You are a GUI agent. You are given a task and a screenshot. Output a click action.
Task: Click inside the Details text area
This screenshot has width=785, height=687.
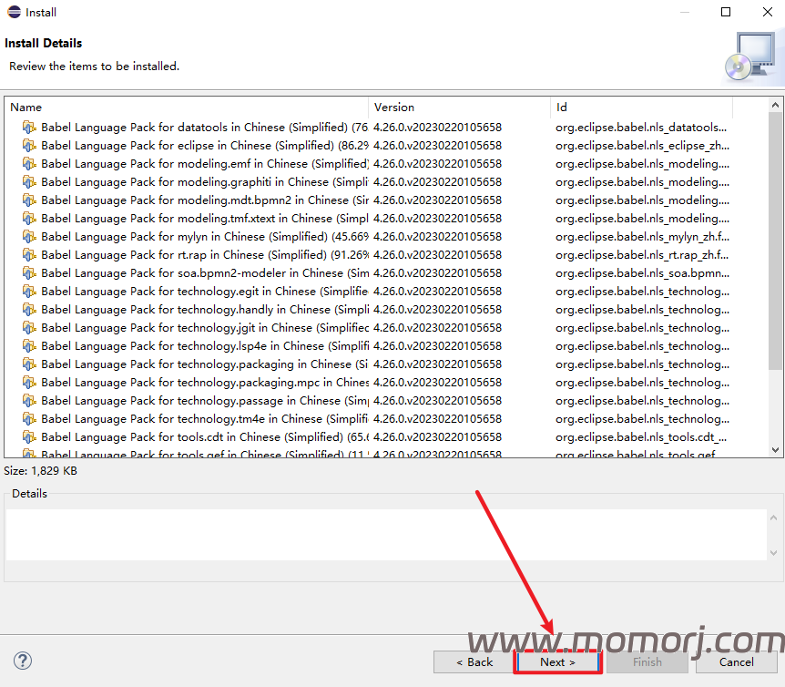(386, 534)
